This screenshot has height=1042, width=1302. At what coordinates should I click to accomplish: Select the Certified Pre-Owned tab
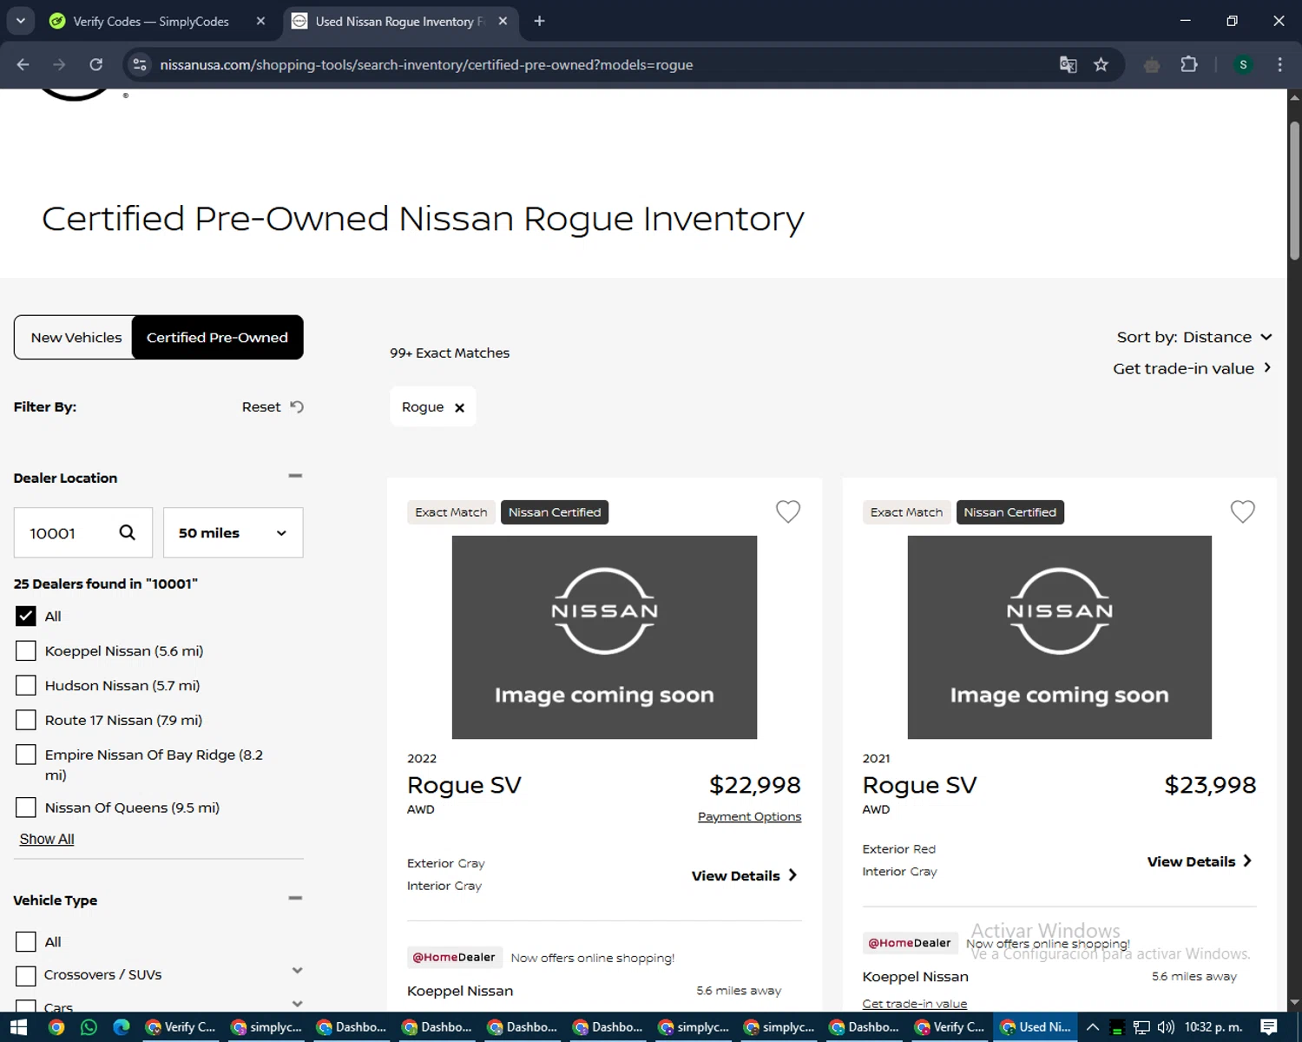tap(217, 337)
